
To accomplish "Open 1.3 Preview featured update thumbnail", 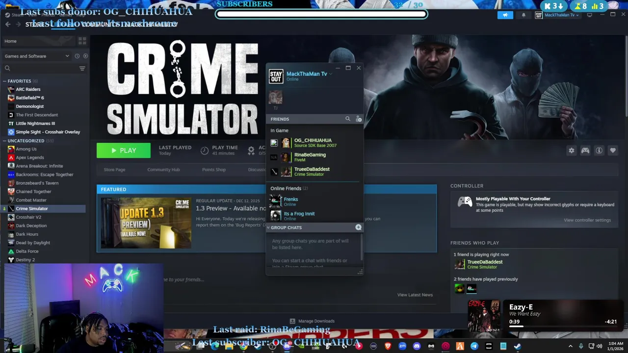I will point(146,223).
